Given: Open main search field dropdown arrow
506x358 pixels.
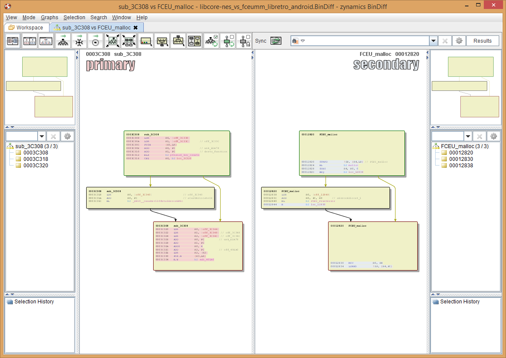Looking at the screenshot, I should click(433, 41).
